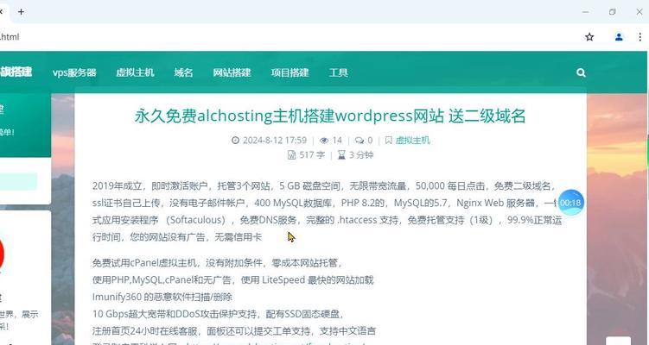Click the 00:18 recording timer bubble
The height and width of the screenshot is (345, 649).
click(570, 203)
